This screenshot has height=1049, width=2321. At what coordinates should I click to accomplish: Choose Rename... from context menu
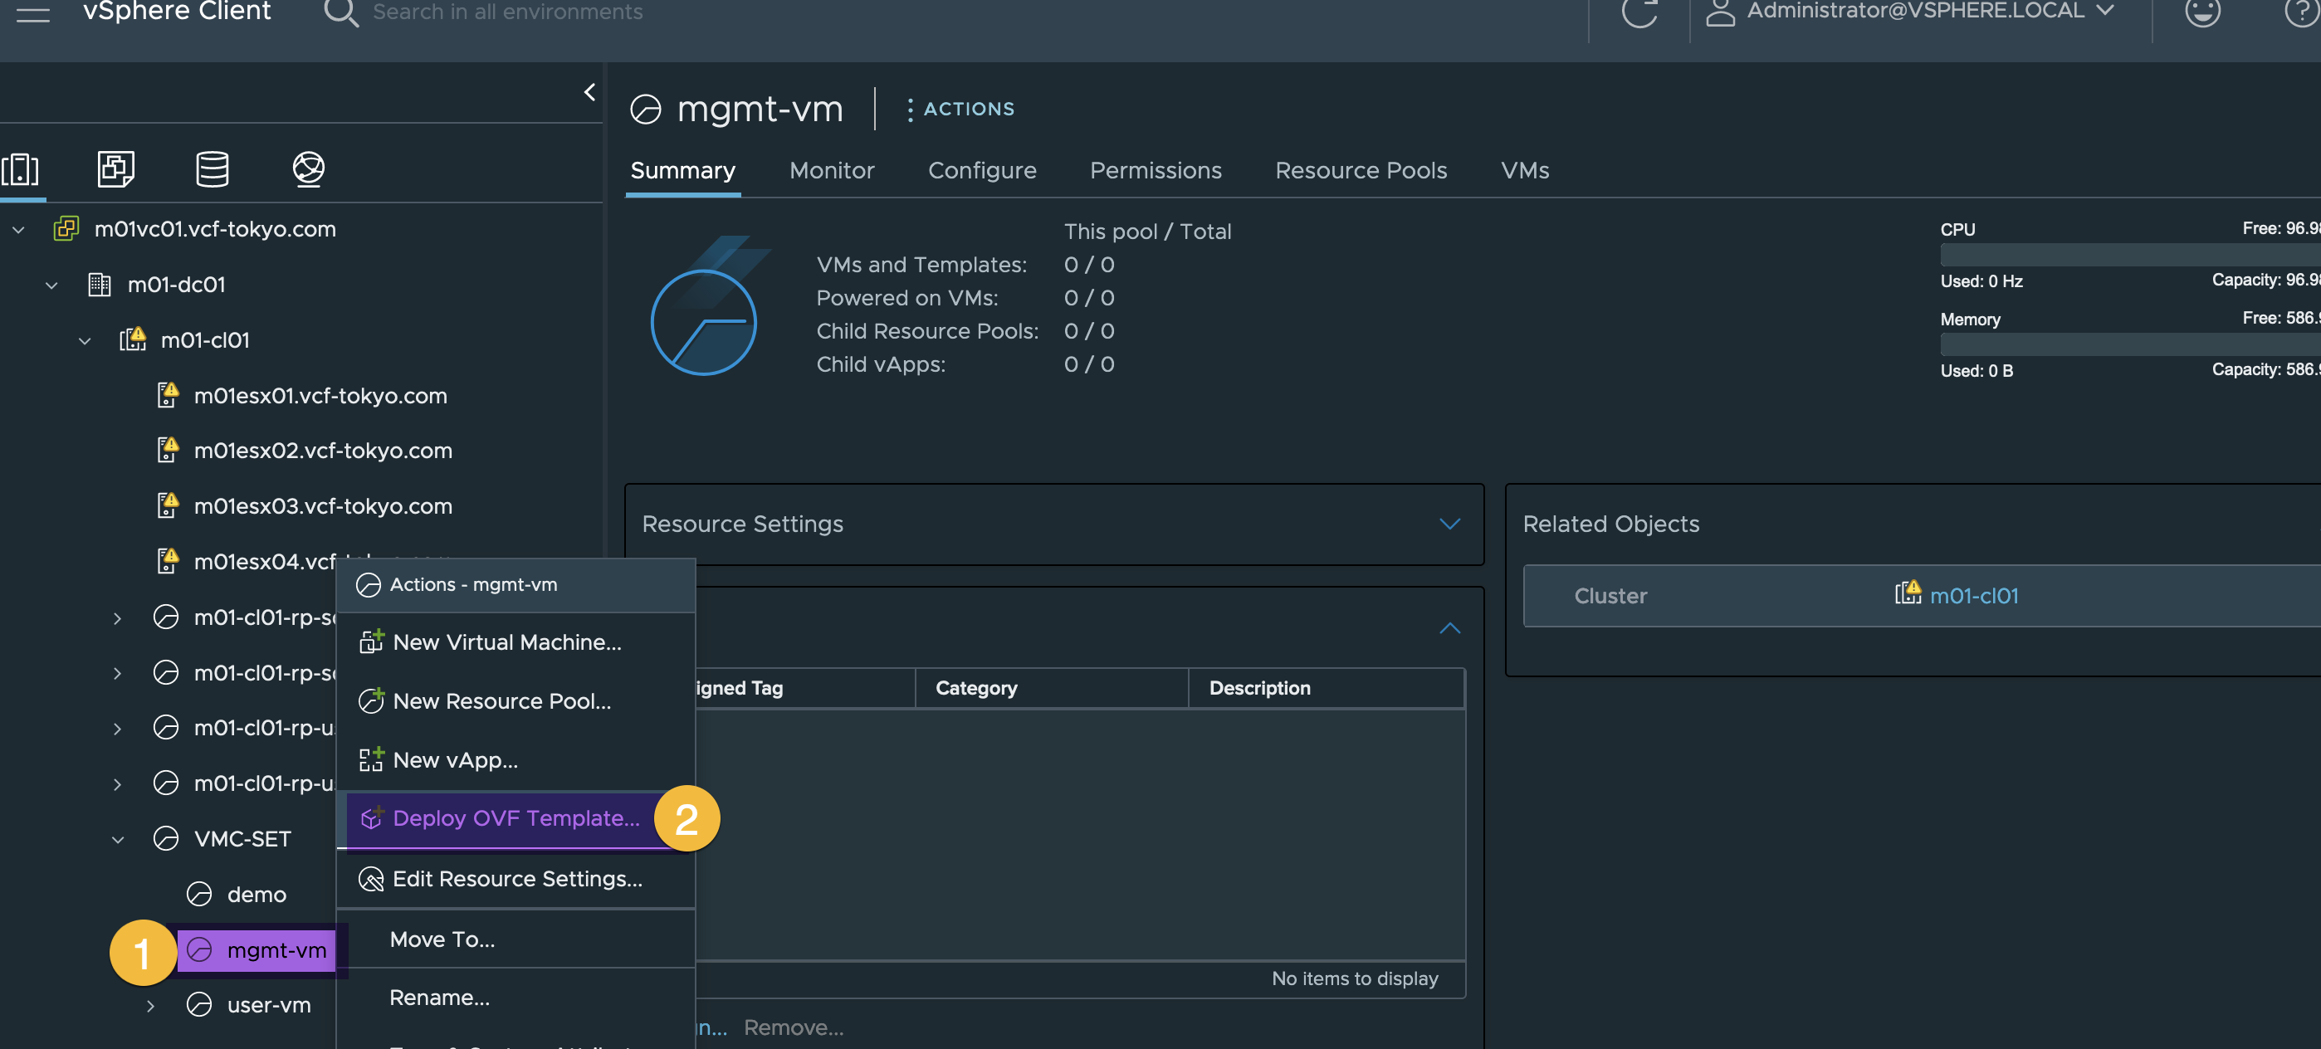(516, 998)
